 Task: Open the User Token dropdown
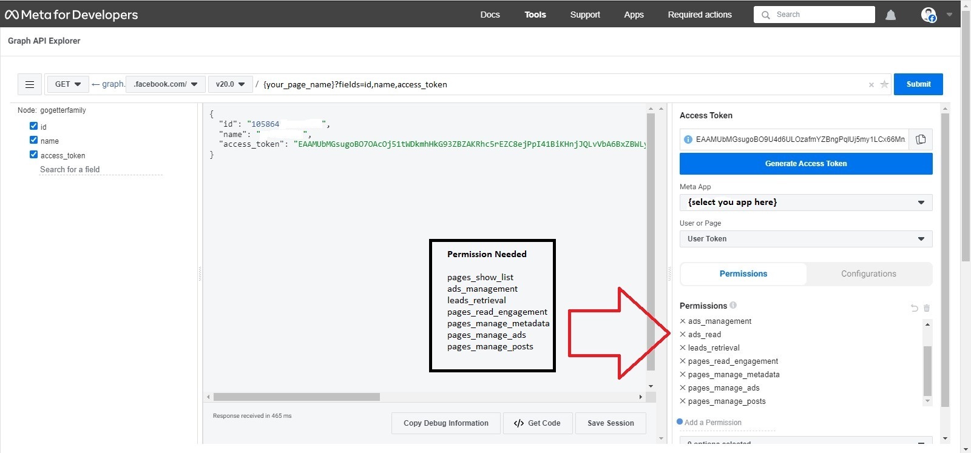(x=806, y=239)
